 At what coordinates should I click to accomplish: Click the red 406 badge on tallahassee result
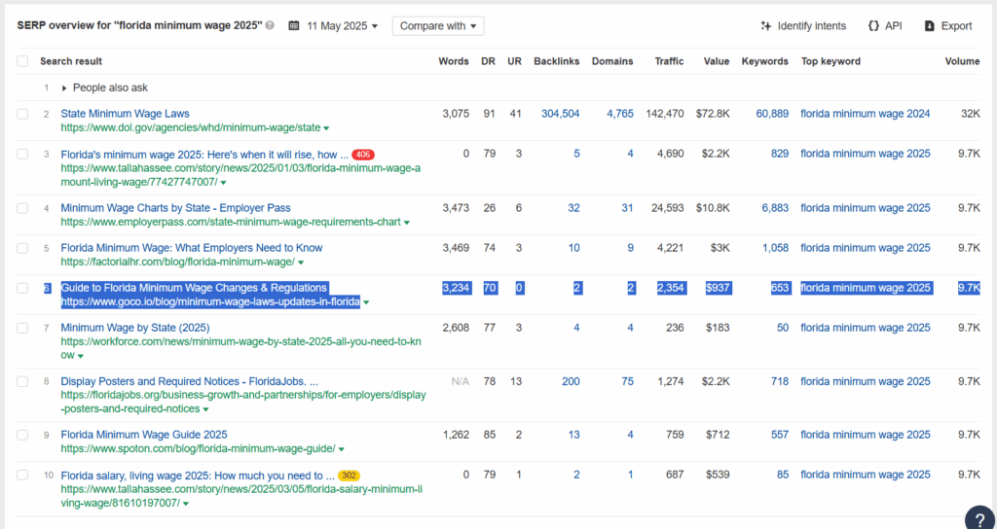coord(363,155)
